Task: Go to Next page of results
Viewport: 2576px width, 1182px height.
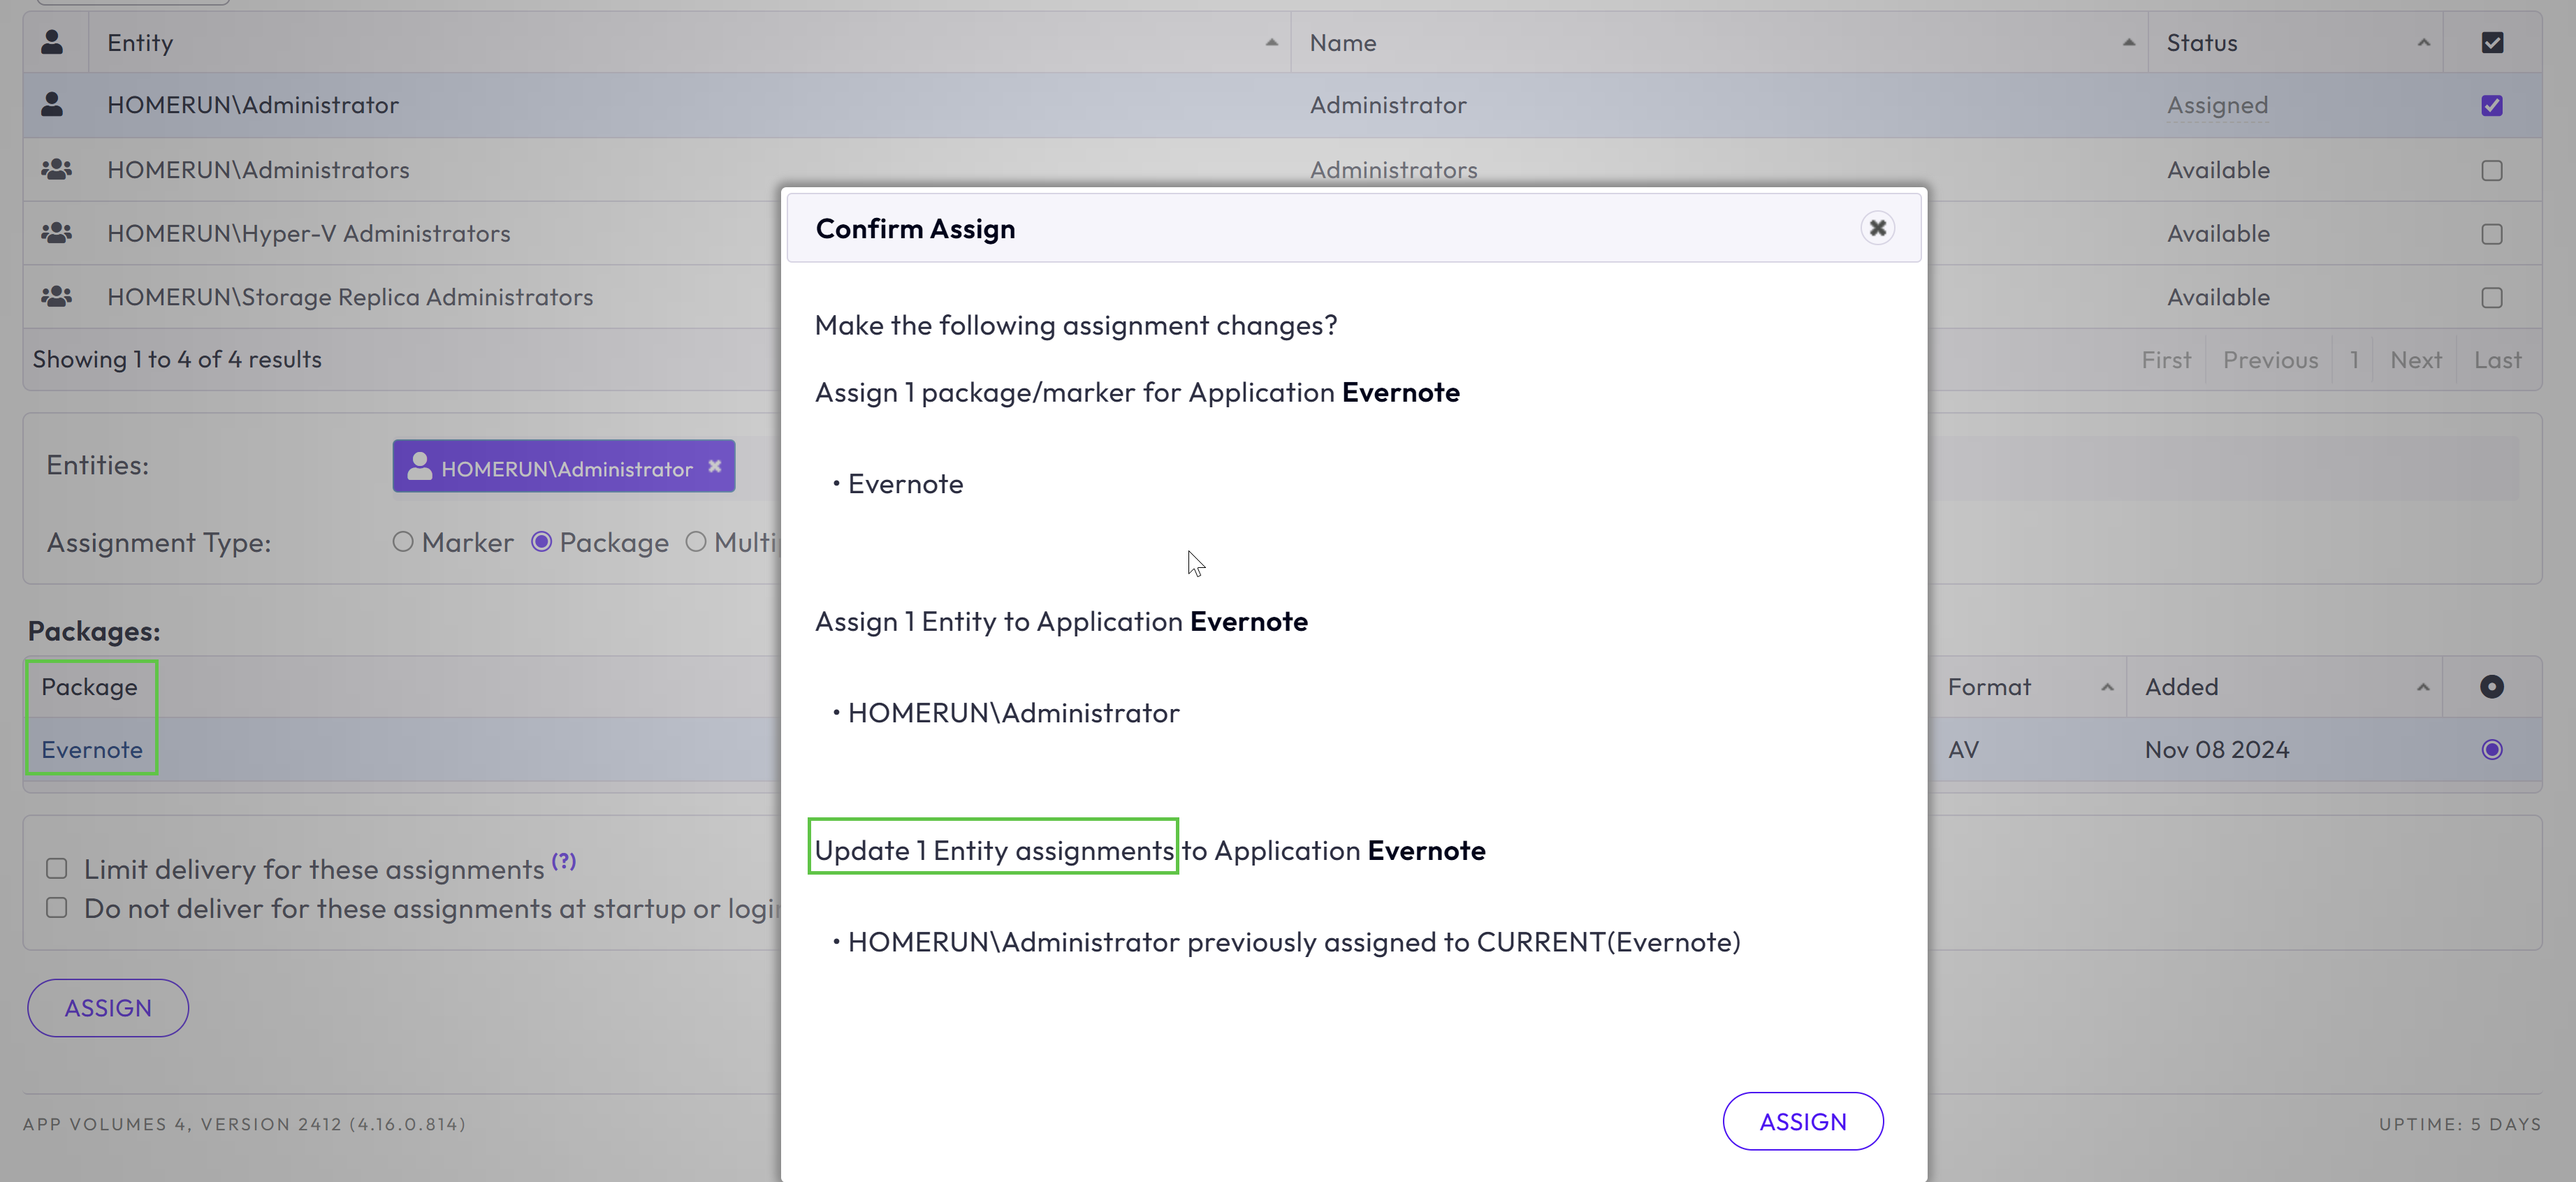Action: click(x=2415, y=359)
